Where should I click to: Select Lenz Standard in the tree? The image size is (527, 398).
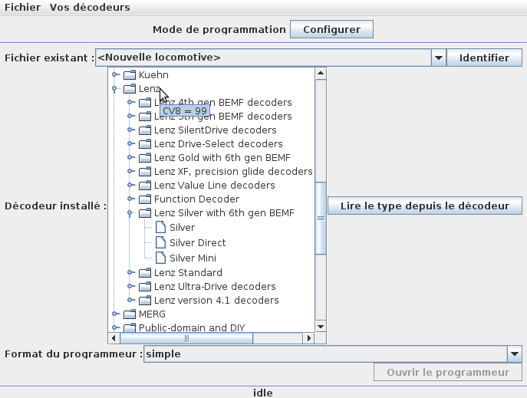point(188,272)
